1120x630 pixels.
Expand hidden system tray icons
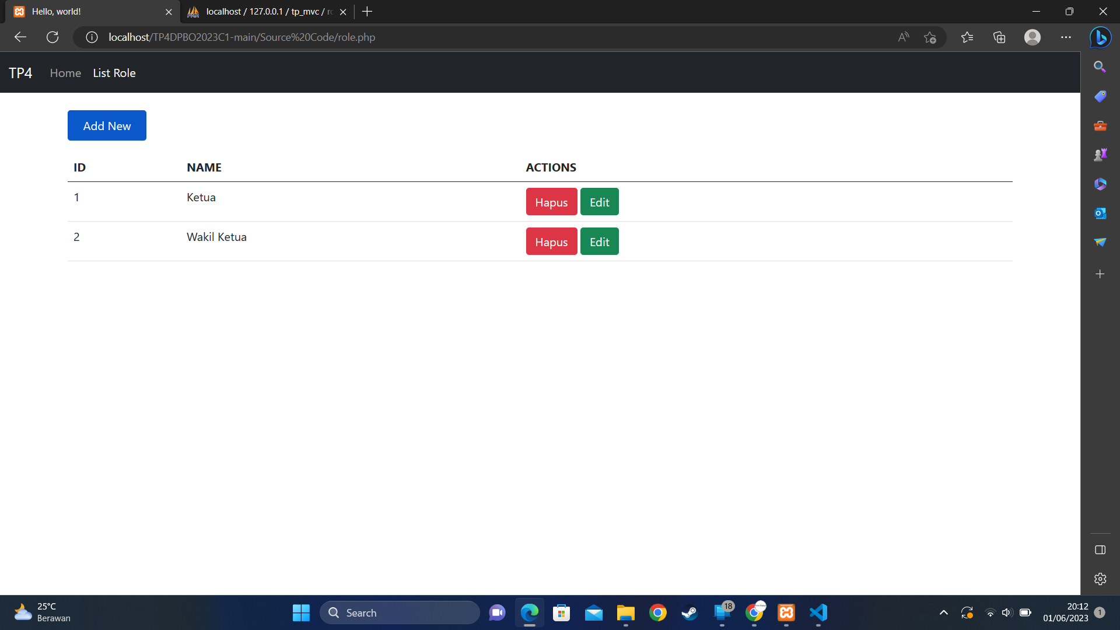(943, 613)
